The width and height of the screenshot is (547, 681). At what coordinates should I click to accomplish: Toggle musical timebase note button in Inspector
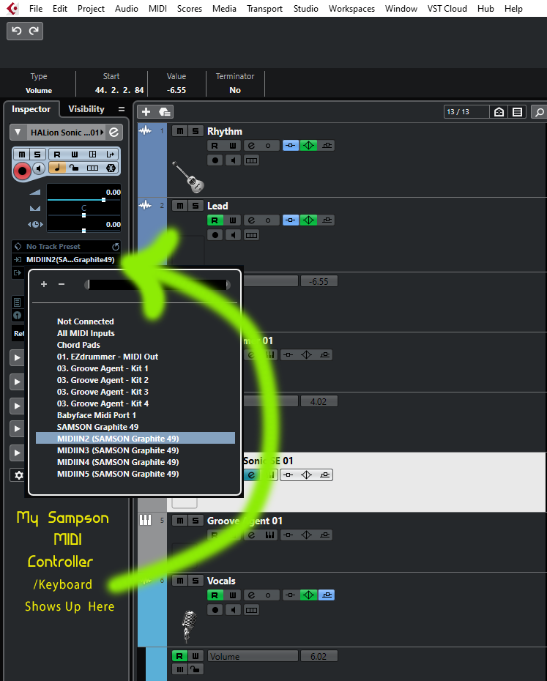57,168
